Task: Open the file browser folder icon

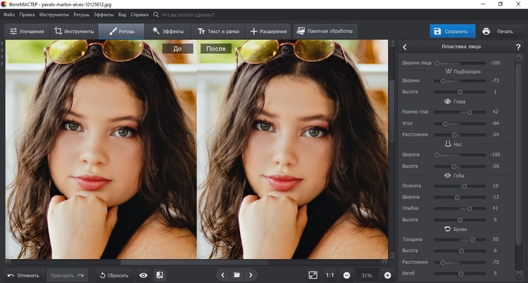Action: (x=237, y=275)
